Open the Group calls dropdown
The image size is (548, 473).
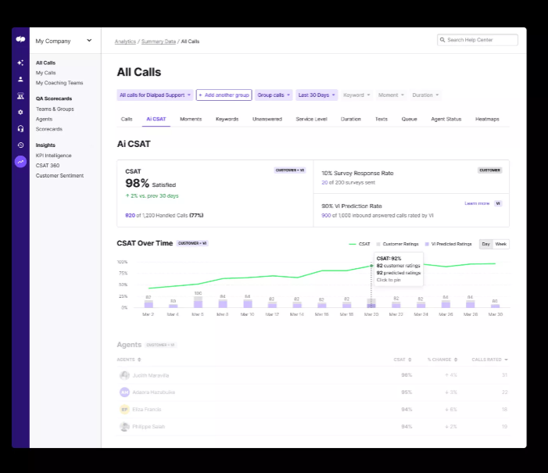point(274,95)
